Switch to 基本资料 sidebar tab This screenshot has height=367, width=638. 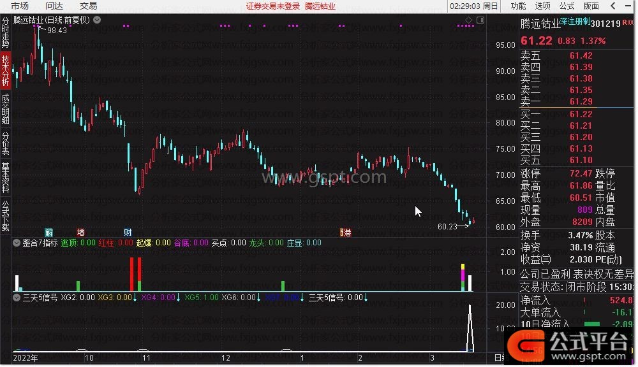pos(5,178)
